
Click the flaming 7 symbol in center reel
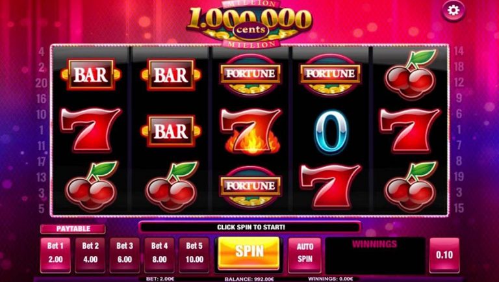251,131
